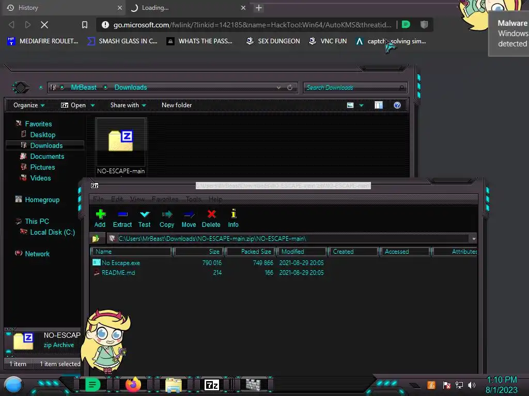
Task: Open Firefox from the taskbar
Action: coord(133,385)
